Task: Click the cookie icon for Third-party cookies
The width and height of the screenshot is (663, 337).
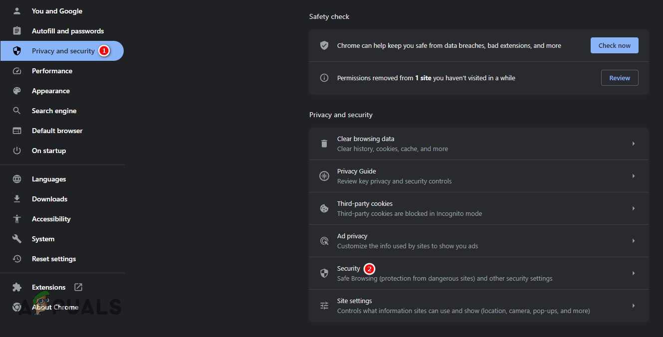Action: tap(324, 208)
